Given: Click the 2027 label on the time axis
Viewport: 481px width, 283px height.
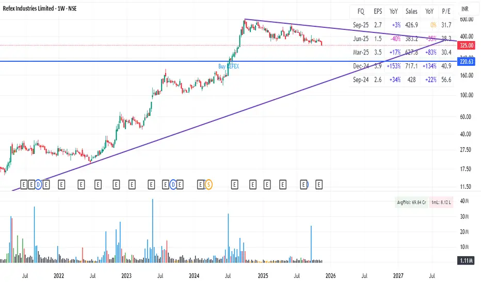Looking at the screenshot, I should [x=398, y=276].
